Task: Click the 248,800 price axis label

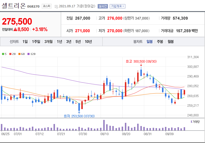Action: point(193,115)
